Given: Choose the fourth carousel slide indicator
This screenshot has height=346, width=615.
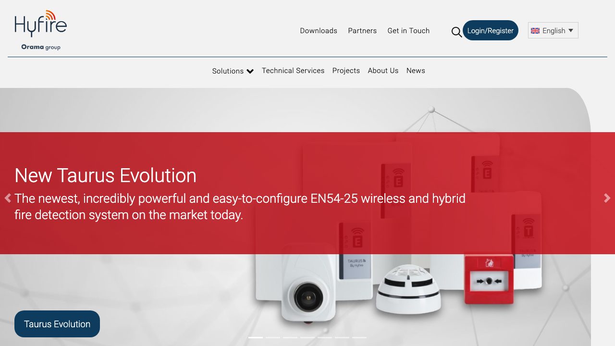Looking at the screenshot, I should pyautogui.click(x=307, y=337).
